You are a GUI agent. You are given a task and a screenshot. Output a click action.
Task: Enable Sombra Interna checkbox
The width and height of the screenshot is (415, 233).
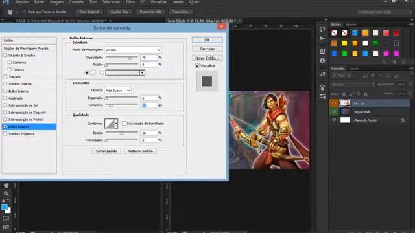[5, 83]
